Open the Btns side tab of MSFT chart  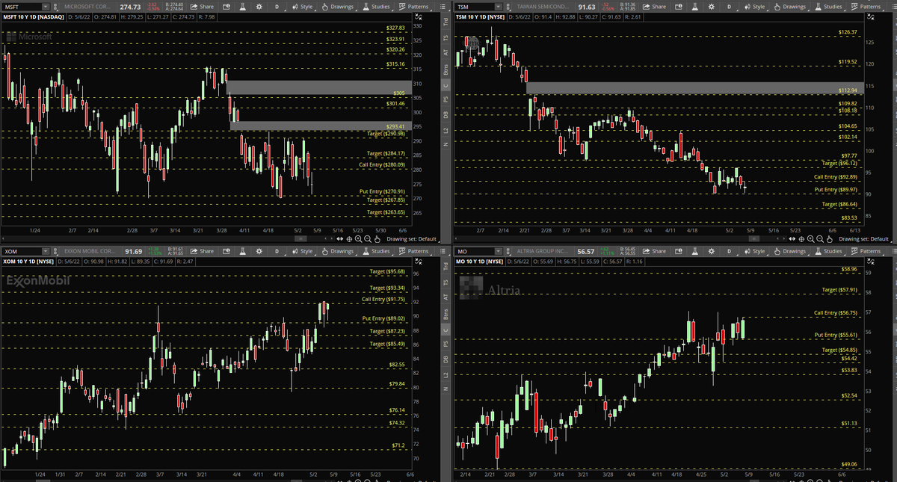444,68
